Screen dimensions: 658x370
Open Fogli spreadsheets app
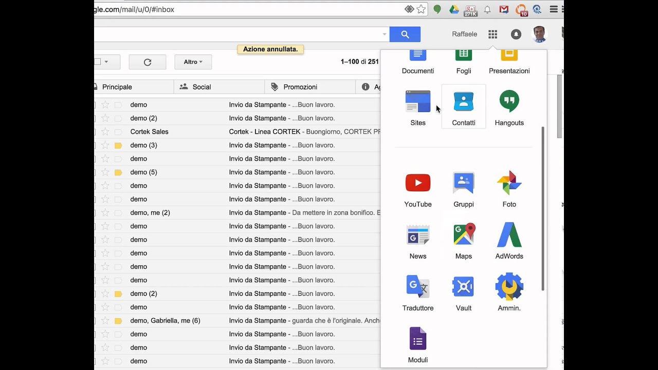click(x=464, y=61)
